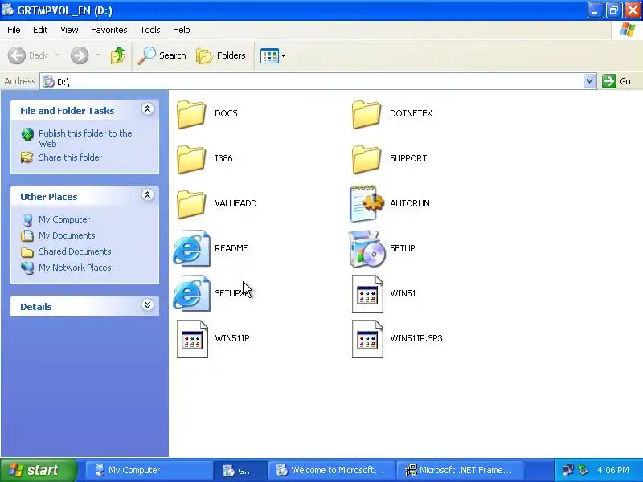Click the WIN51IP.SP3 file name text
This screenshot has height=482, width=643.
tap(416, 338)
